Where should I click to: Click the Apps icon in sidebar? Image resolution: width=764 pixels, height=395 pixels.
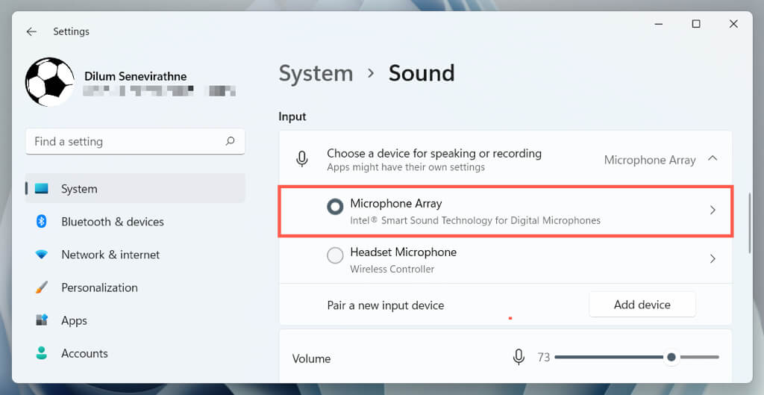tap(42, 320)
